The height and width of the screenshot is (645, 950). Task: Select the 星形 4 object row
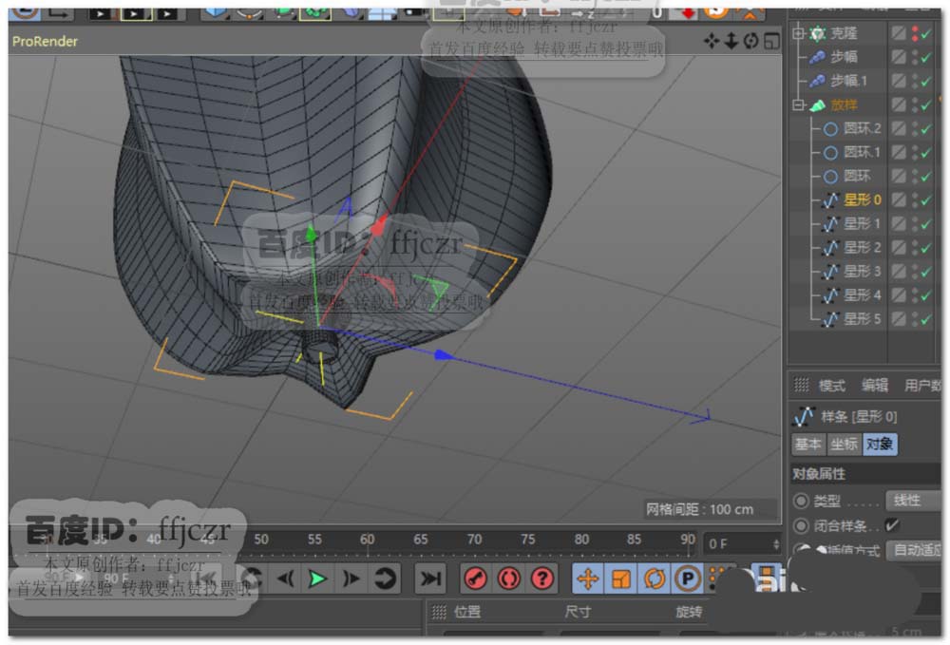pos(863,295)
